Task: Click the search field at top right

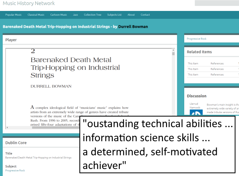Action: (217, 3)
